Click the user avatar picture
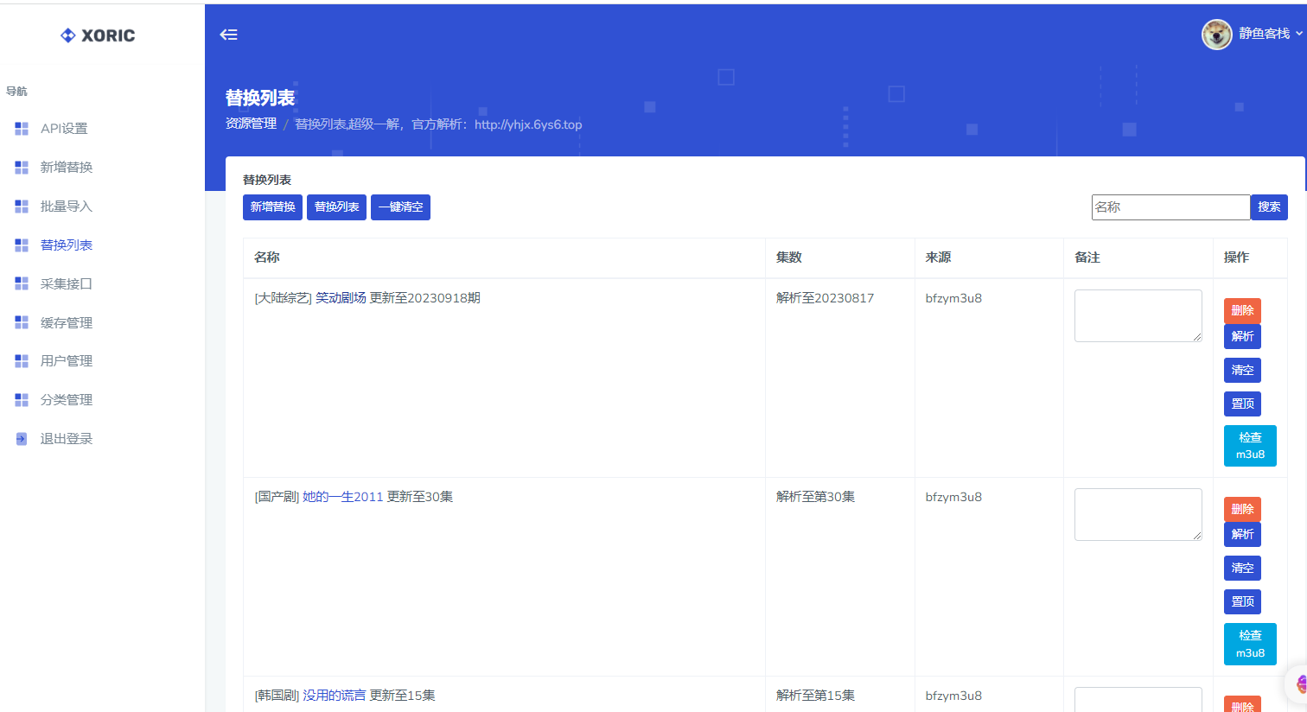The image size is (1307, 712). pos(1216,35)
